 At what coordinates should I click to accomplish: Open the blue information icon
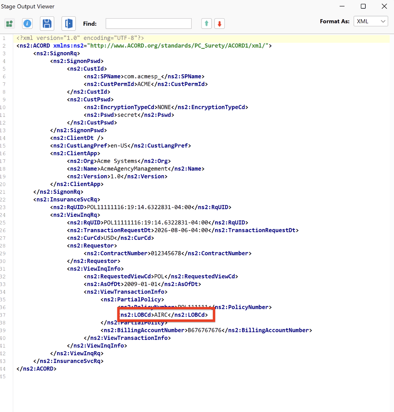(27, 23)
